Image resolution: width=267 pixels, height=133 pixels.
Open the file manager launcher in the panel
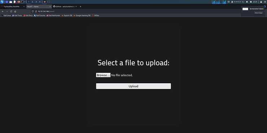coord(11,2)
